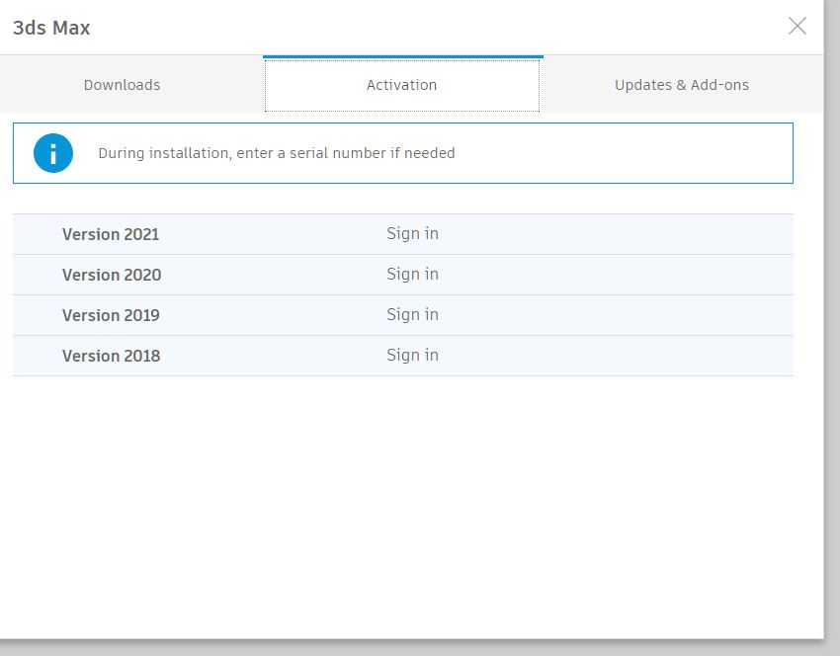This screenshot has height=656, width=840.
Task: Click the Version 2020 label
Action: click(112, 275)
